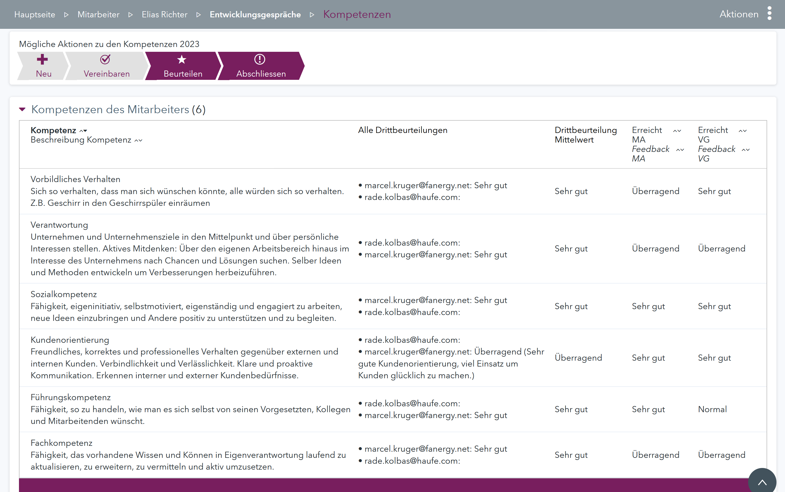Click the Neu plus icon

pos(42,59)
